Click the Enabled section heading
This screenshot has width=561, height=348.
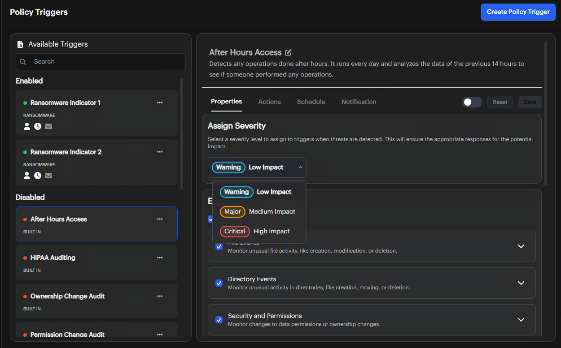point(29,81)
